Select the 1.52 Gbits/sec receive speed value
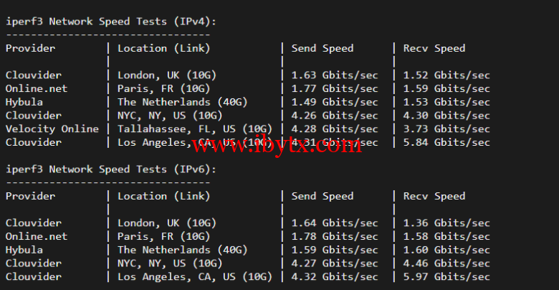This screenshot has width=559, height=290. (x=446, y=75)
